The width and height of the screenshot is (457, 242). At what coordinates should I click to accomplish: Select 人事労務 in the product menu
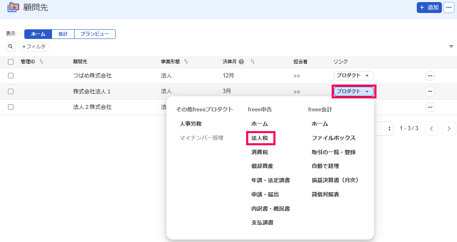[x=191, y=124]
